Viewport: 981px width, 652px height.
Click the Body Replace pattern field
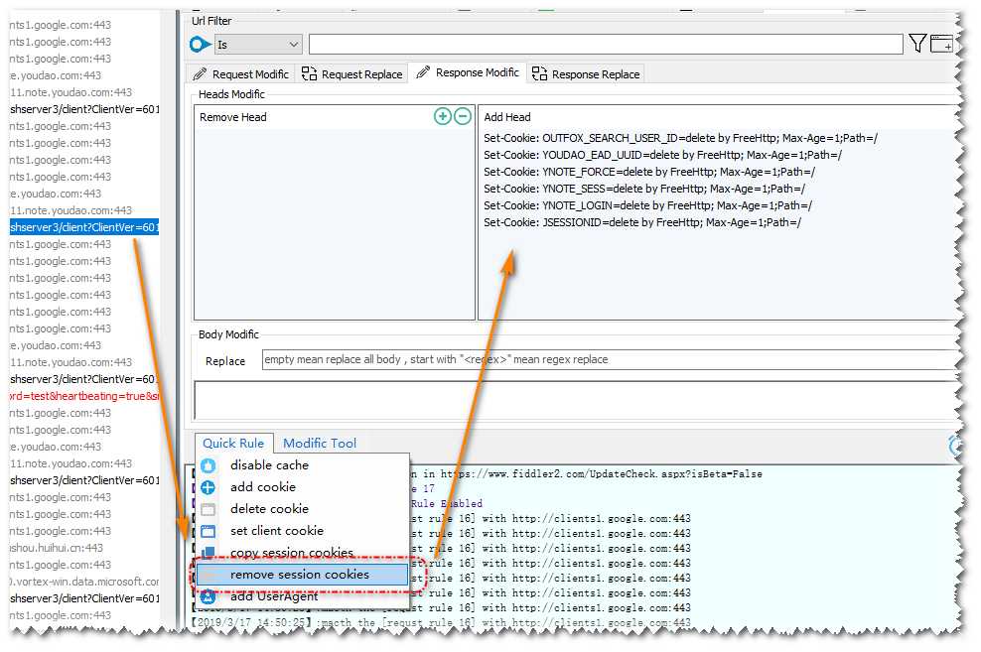pos(611,359)
